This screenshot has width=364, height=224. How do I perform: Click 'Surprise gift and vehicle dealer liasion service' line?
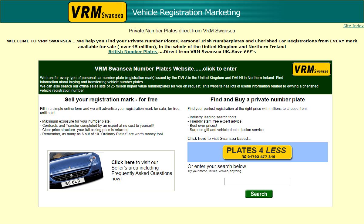pos(226,130)
